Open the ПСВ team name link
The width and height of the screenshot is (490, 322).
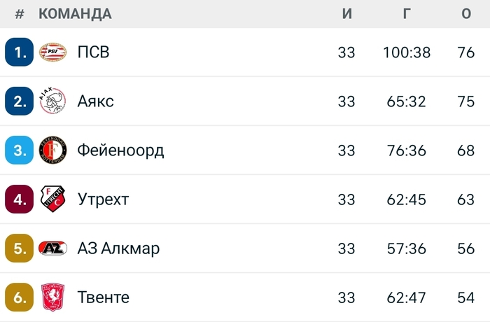[x=93, y=52]
